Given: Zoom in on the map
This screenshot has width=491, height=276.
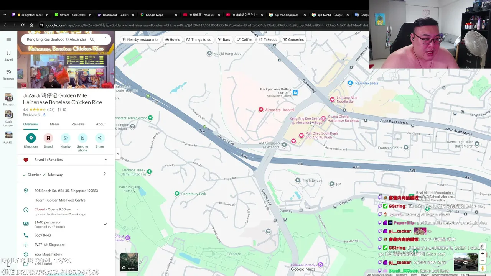Looking at the screenshot, I should 483,253.
